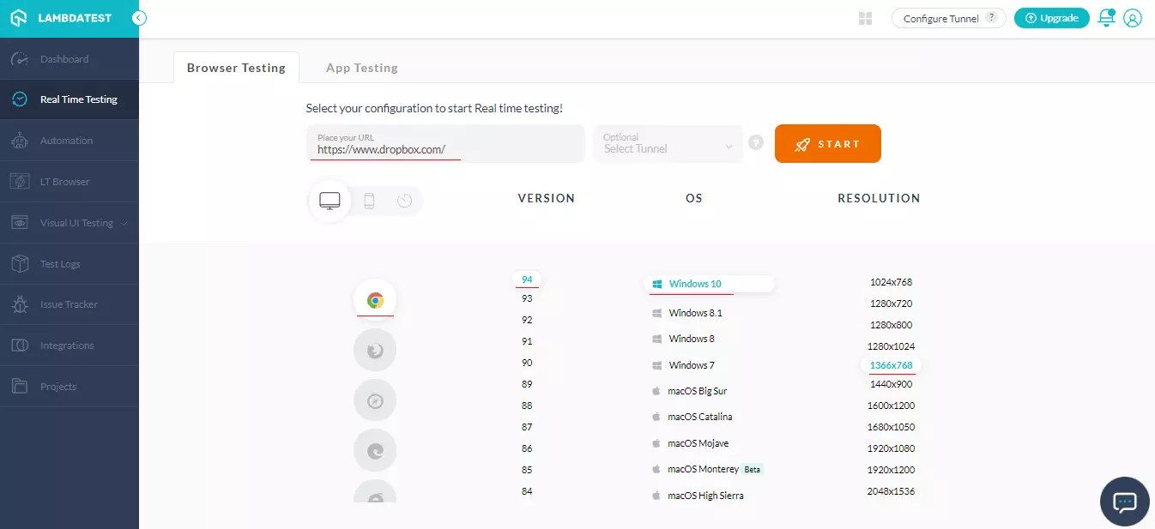
Task: Switch to the App Testing tab
Action: point(361,68)
